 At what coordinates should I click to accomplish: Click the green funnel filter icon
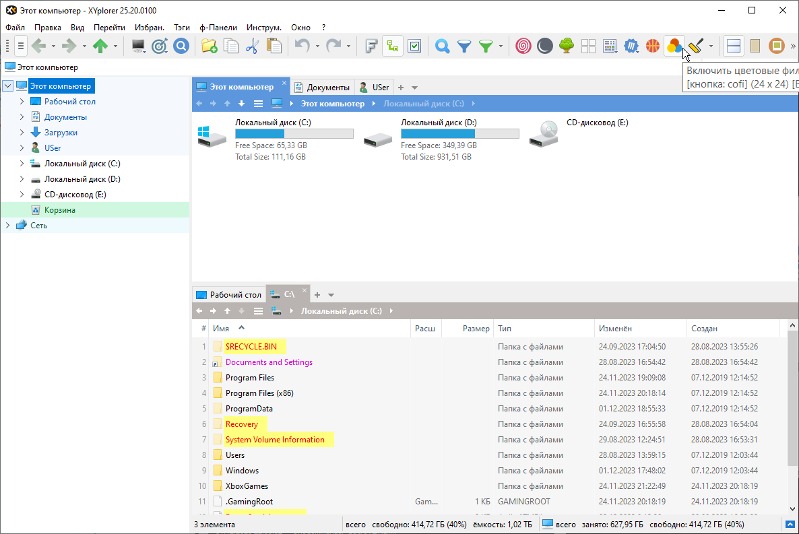click(486, 46)
